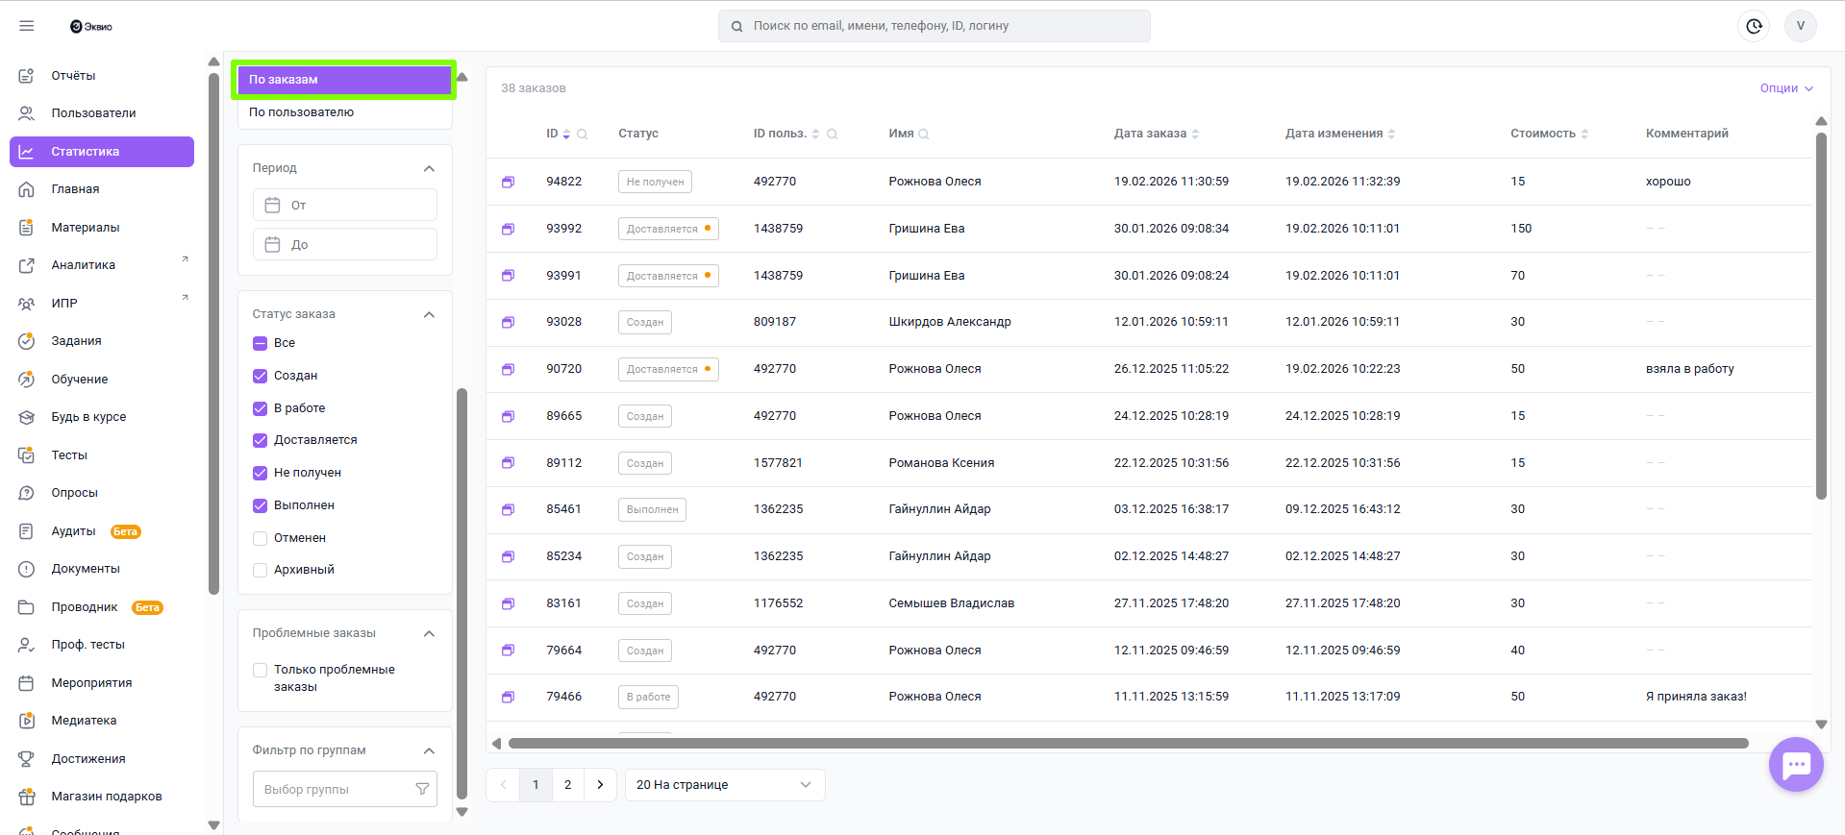Open the history clock icon in header

pos(1754,26)
